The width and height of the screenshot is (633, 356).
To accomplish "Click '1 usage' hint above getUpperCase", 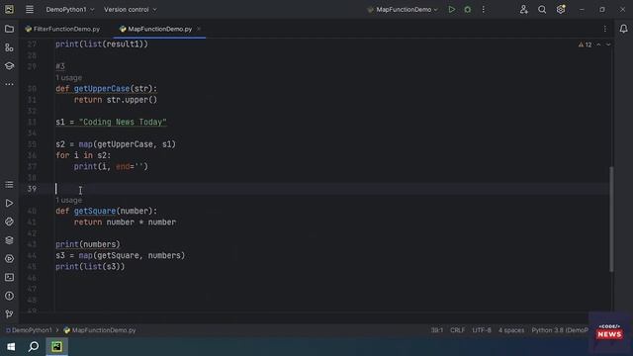I will (x=68, y=78).
